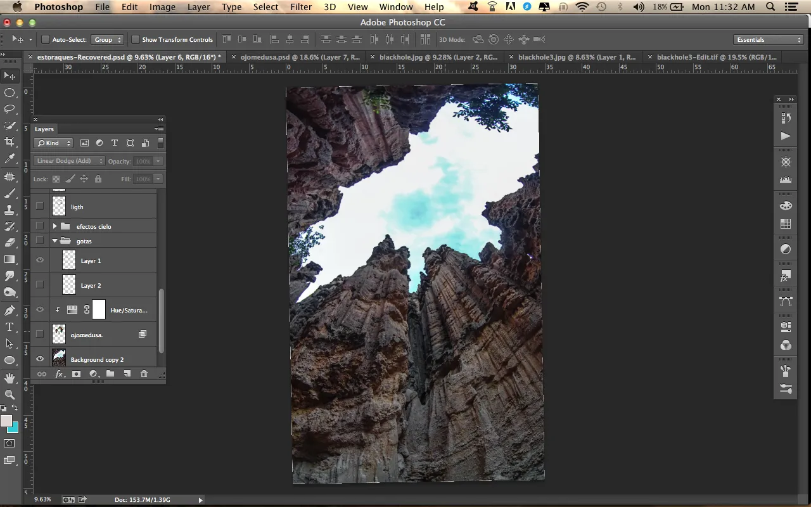Open the Layers panel options menu
Screen dimensions: 811x507
coord(159,129)
